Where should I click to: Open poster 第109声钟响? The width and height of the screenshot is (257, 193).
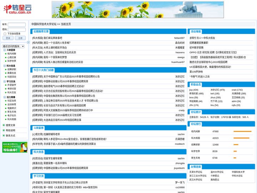point(196,72)
